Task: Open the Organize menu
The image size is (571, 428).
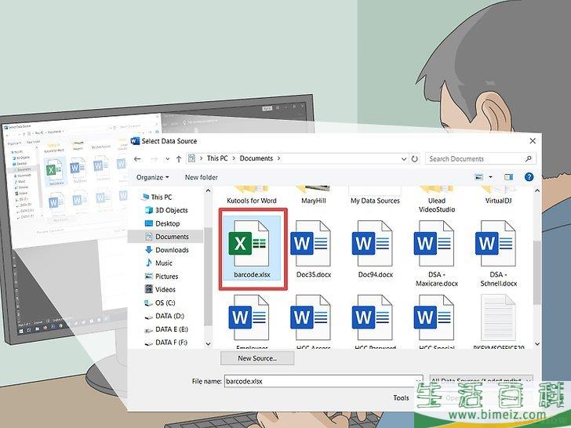Action: (x=152, y=177)
